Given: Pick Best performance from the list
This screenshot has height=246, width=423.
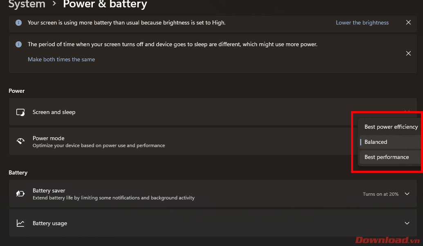Looking at the screenshot, I should pyautogui.click(x=386, y=157).
